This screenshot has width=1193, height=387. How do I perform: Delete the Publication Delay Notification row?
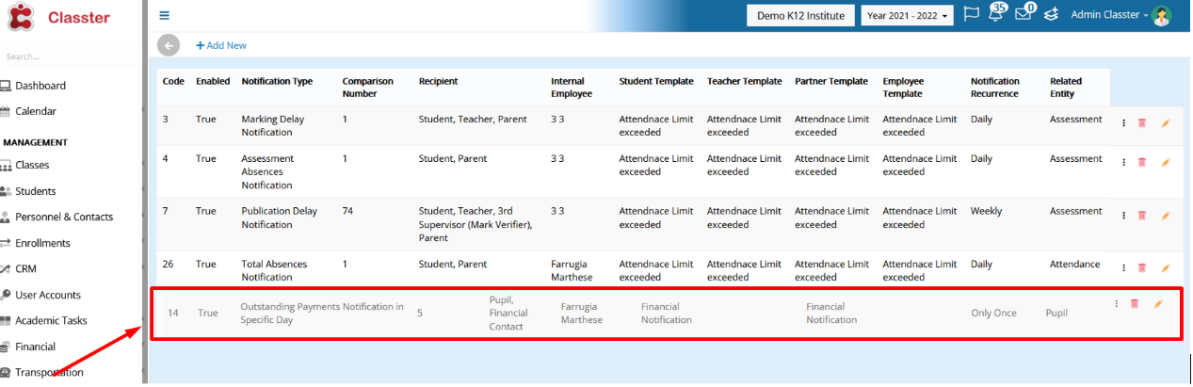click(1142, 216)
